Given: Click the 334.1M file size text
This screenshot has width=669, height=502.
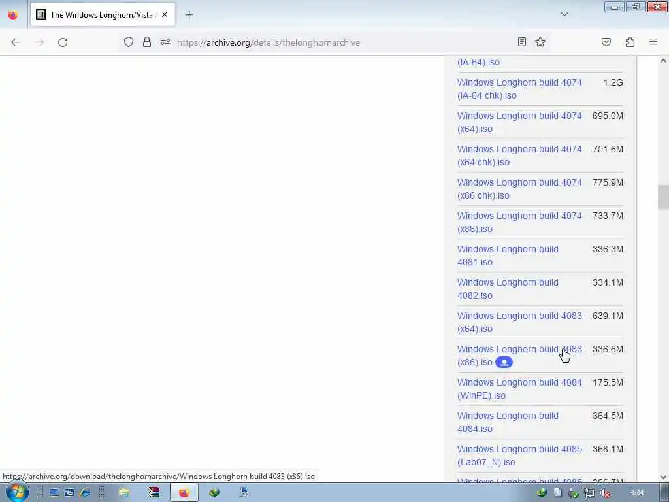Looking at the screenshot, I should click(x=608, y=282).
